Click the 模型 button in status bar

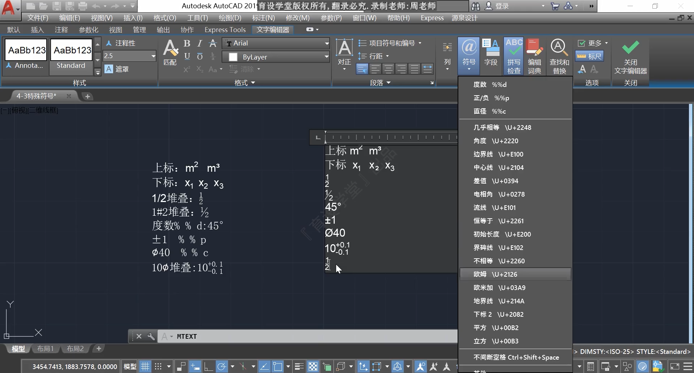(130, 367)
